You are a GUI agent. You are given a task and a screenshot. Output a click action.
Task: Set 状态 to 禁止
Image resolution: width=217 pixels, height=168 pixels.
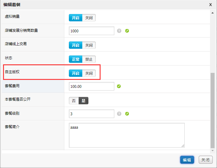[x=89, y=59]
